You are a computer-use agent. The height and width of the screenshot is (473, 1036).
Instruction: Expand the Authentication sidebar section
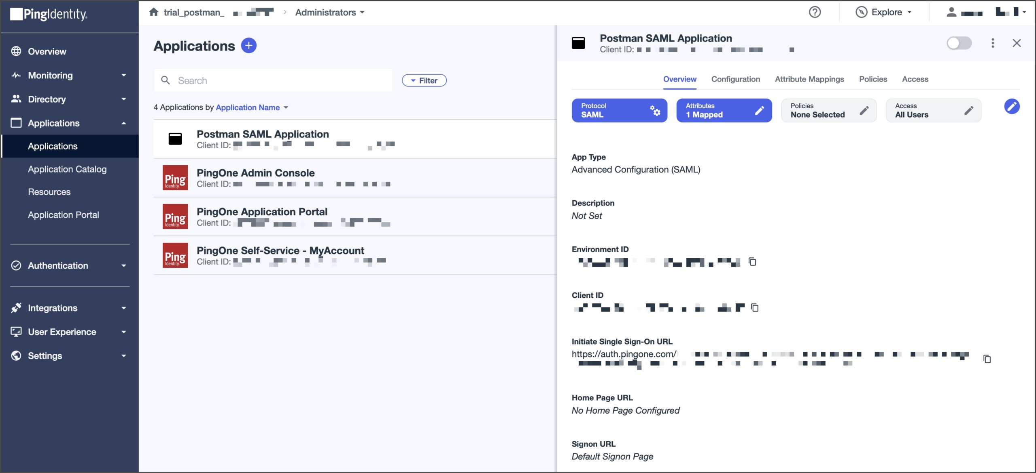[124, 265]
